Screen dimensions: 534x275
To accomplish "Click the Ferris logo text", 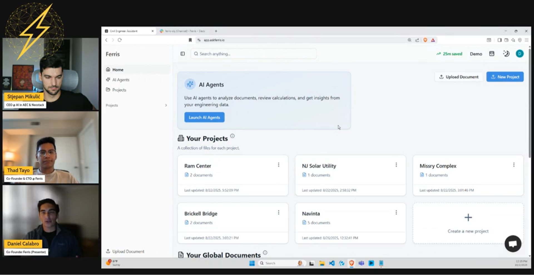I will 113,54.
